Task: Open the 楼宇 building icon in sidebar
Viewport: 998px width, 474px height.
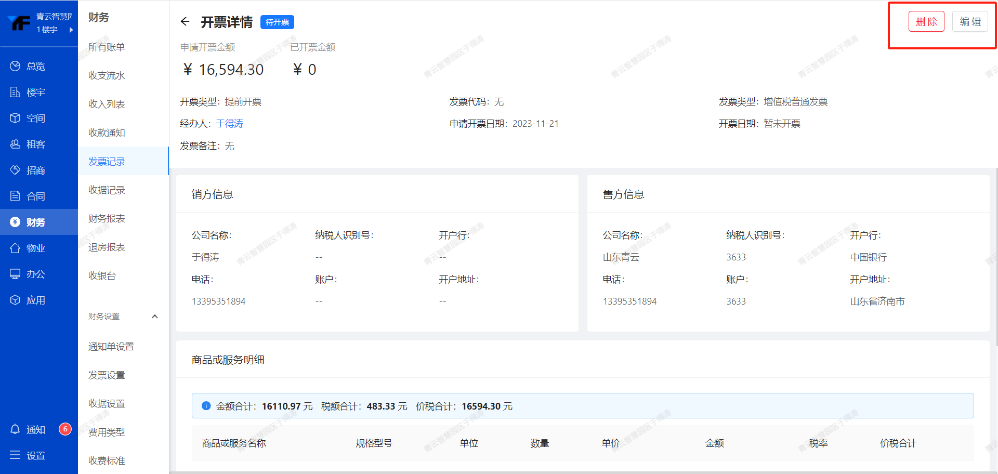Action: pos(15,92)
